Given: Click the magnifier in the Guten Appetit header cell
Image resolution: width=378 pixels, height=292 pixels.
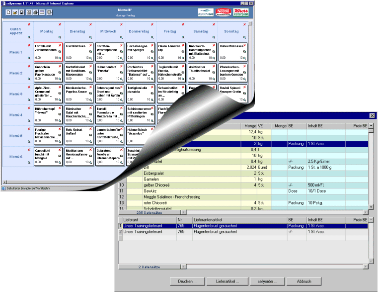Looking at the screenshot, I should pos(29,37).
